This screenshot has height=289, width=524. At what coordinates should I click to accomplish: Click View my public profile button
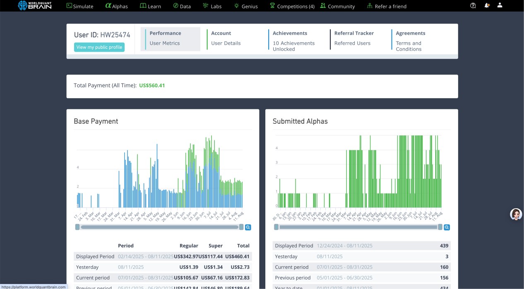[99, 47]
